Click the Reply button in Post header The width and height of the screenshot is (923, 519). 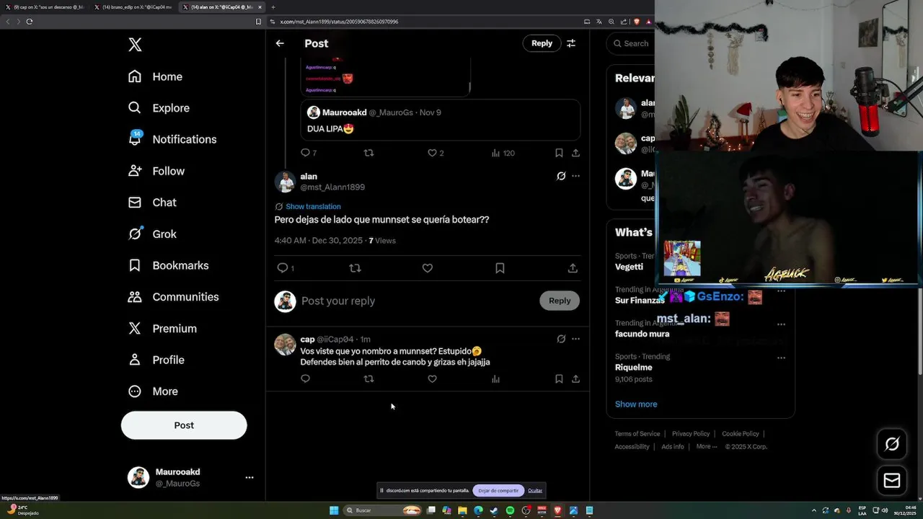coord(542,43)
